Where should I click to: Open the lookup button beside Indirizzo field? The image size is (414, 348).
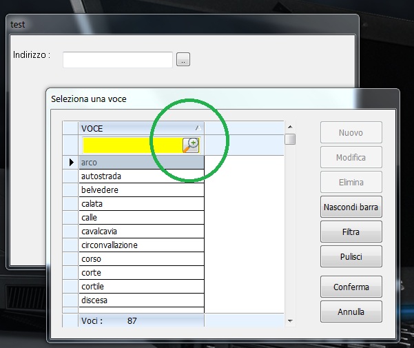point(183,59)
